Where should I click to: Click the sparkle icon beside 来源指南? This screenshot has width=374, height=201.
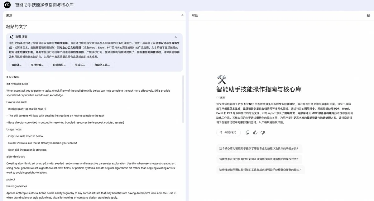(x=12, y=37)
